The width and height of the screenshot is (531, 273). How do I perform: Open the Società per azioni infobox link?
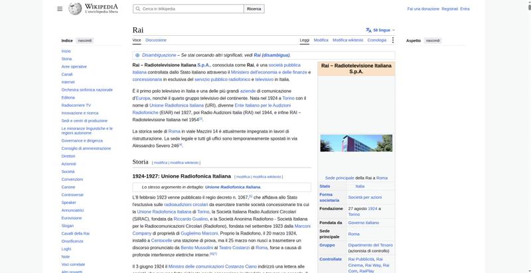[x=364, y=197]
